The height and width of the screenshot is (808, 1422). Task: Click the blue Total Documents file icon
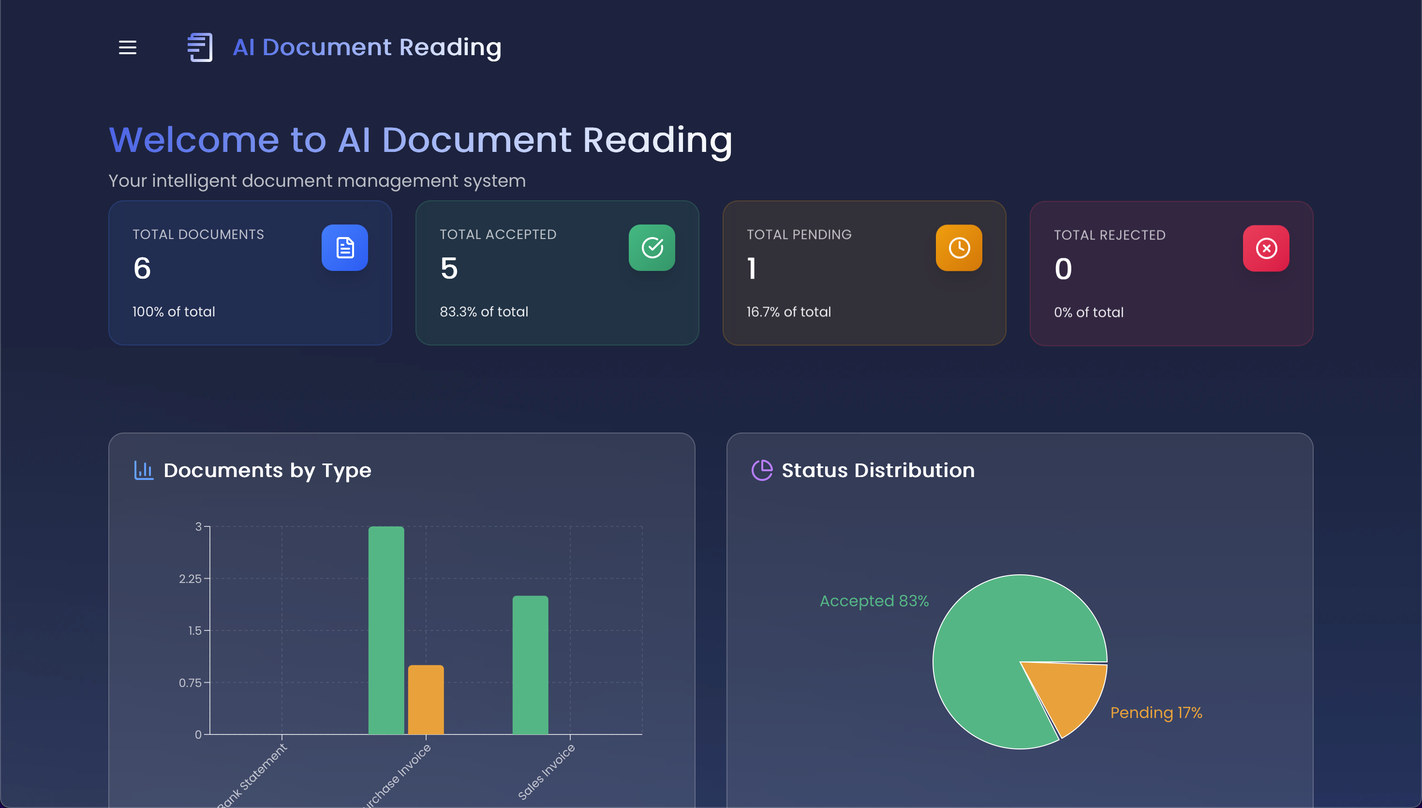point(344,248)
